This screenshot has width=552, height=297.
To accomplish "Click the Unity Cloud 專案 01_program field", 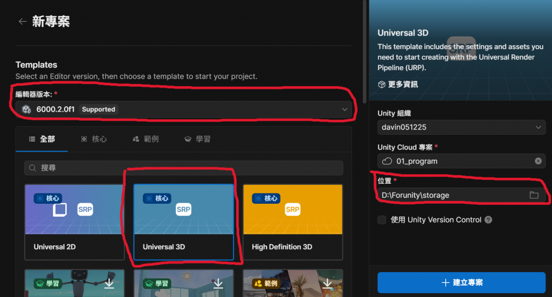I will tap(461, 161).
